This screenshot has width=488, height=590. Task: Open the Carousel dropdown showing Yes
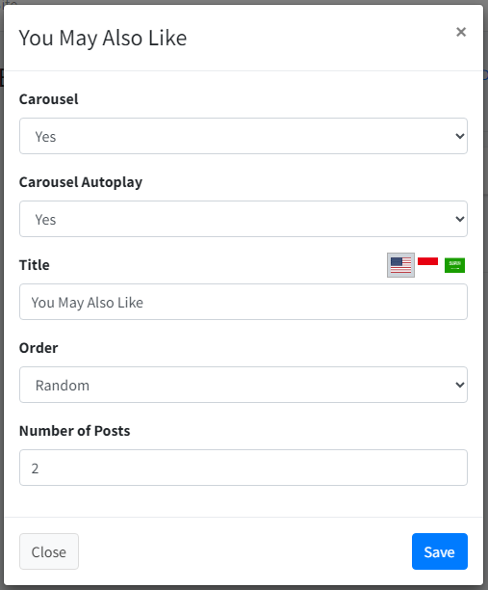pyautogui.click(x=244, y=136)
